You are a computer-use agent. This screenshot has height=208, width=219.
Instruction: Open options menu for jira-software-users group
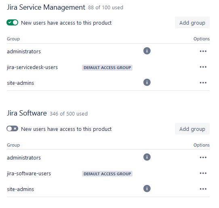(x=203, y=173)
